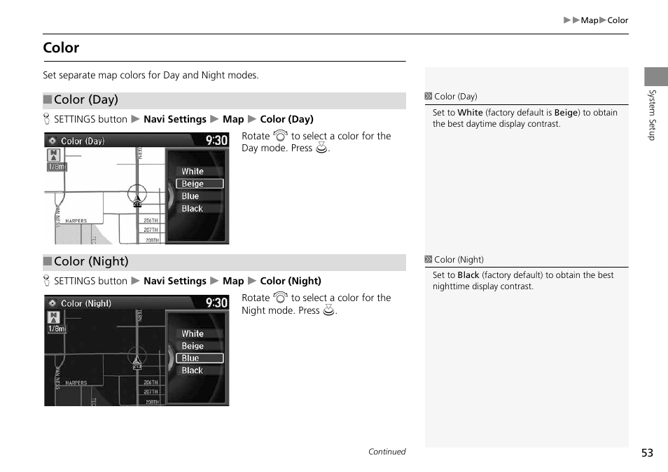Viewport: 668px width, 472px height.
Task: Click the Color (Night) section heading
Action: pyautogui.click(x=91, y=261)
